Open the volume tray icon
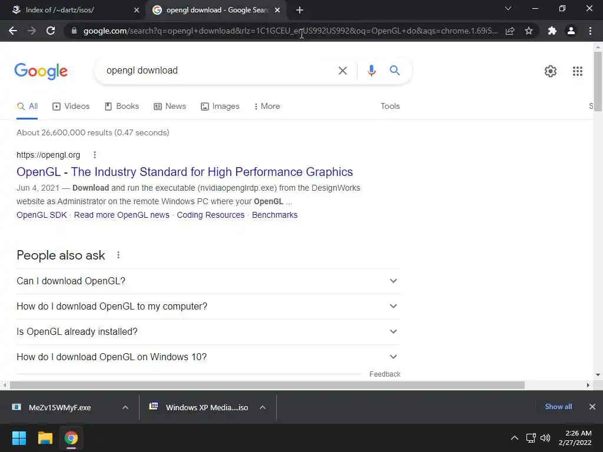Screen dimensions: 603x452 (545, 438)
